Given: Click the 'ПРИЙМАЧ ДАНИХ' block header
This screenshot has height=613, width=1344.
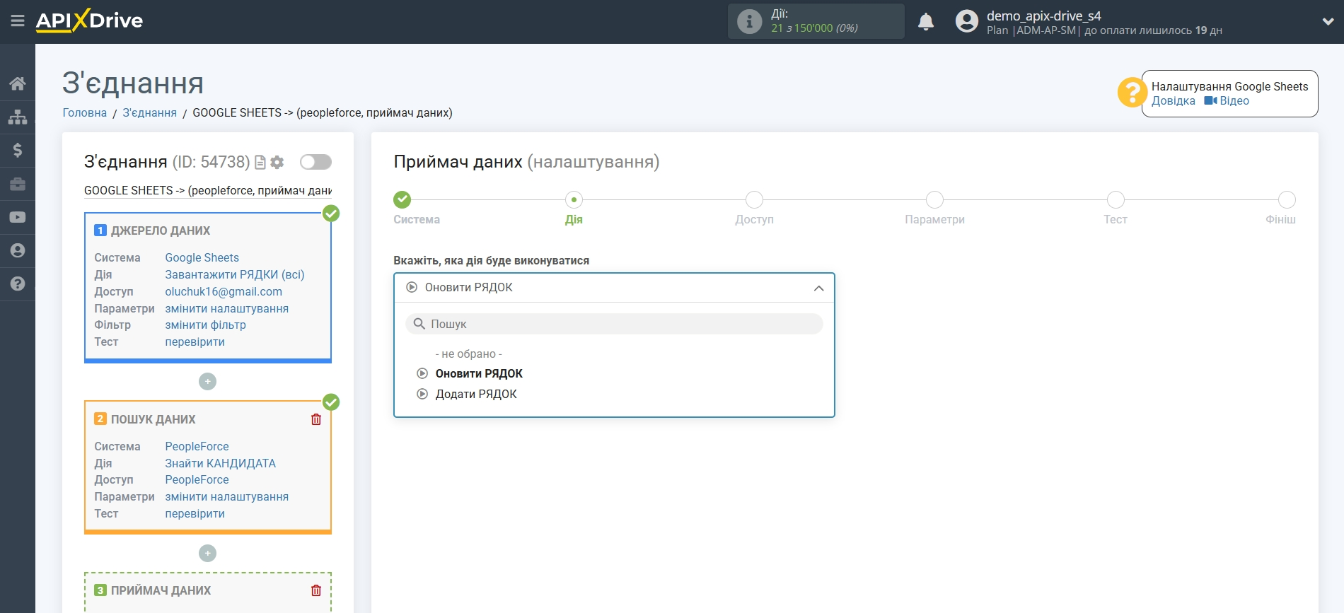Looking at the screenshot, I should [x=161, y=590].
